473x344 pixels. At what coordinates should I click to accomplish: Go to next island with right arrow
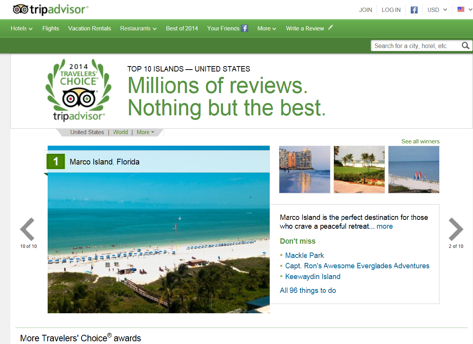pos(456,229)
